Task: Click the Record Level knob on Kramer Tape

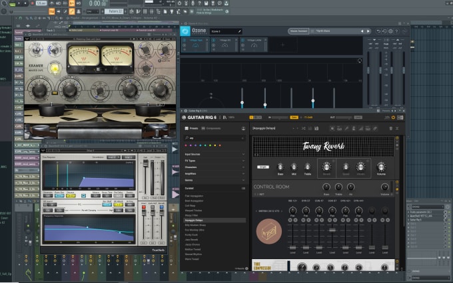Action: [39, 90]
